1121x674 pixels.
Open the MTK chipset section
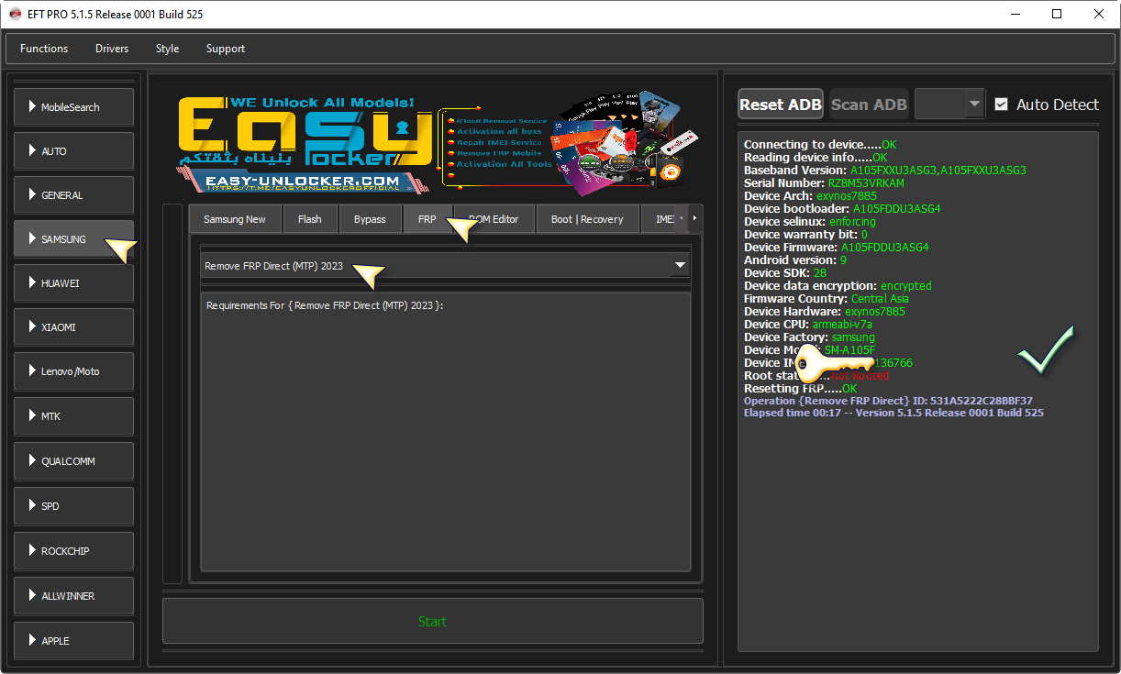coord(74,416)
